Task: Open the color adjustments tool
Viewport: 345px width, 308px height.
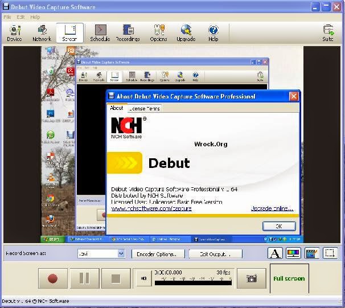Action: coord(293,253)
